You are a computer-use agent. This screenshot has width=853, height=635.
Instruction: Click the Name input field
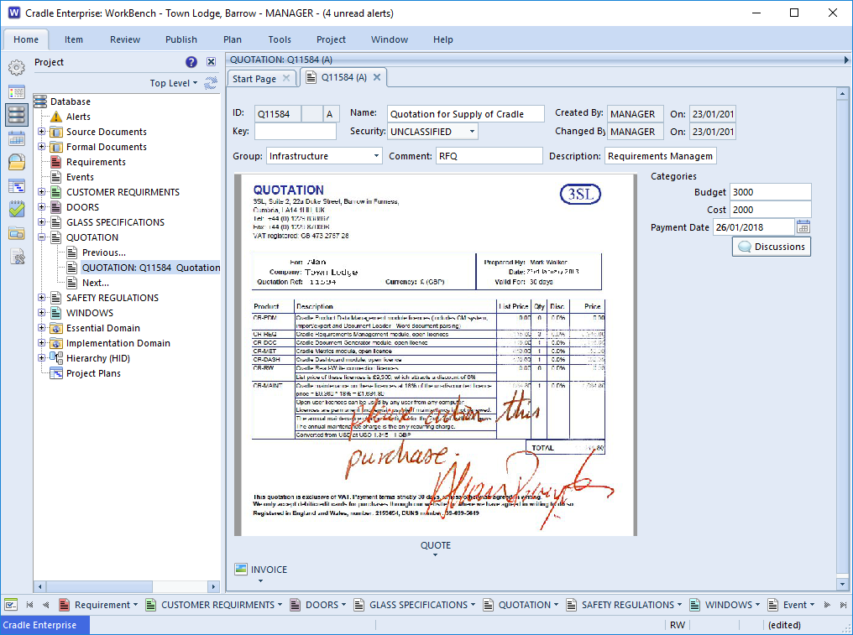pyautogui.click(x=466, y=114)
